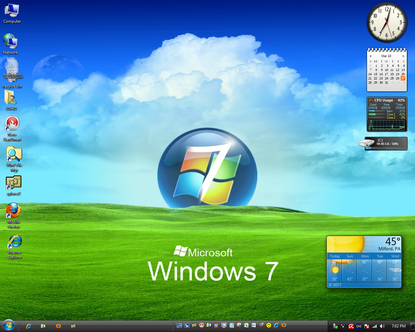Screen dimensions: 415x332
Task: Open Avira red umbrella tray icon
Action: point(351,326)
